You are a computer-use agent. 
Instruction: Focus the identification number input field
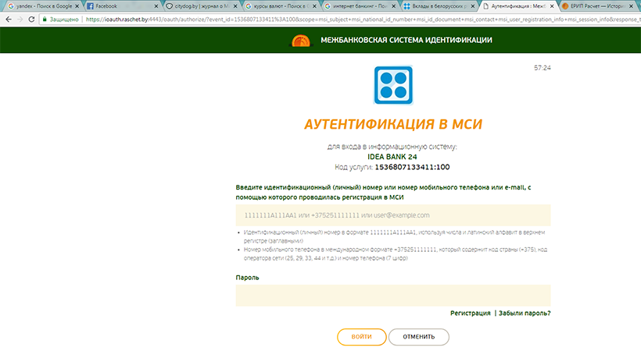coord(392,215)
